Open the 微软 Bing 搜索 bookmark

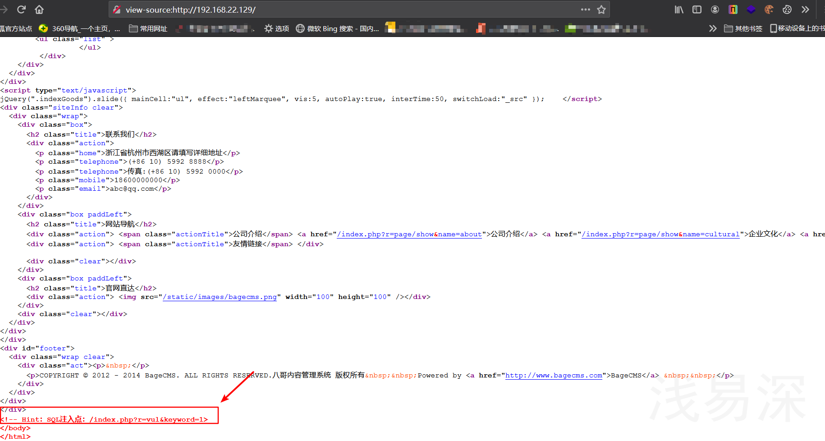(x=337, y=28)
